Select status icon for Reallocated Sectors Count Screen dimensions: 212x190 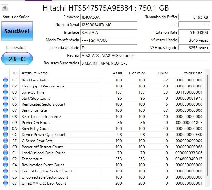tap(5, 104)
